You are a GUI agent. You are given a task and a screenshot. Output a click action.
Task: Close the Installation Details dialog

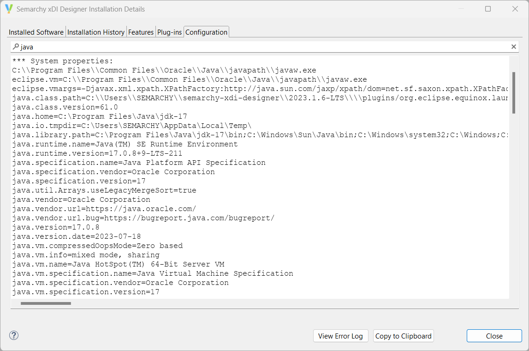(x=494, y=336)
